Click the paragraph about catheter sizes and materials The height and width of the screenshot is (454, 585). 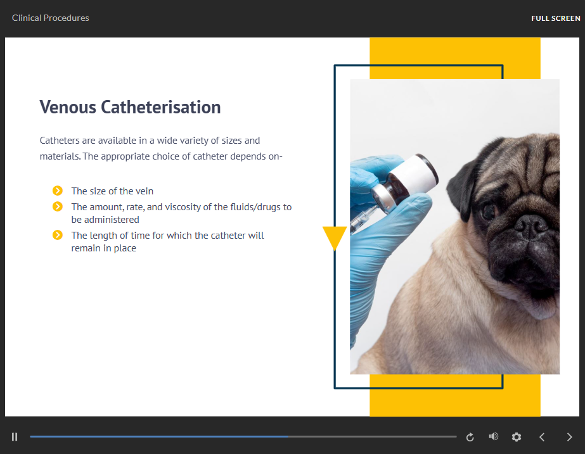pyautogui.click(x=160, y=148)
